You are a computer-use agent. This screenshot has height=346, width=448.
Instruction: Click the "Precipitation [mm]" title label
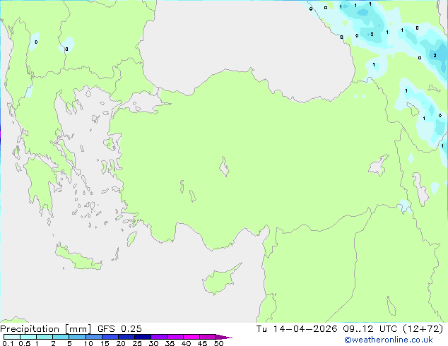point(46,329)
